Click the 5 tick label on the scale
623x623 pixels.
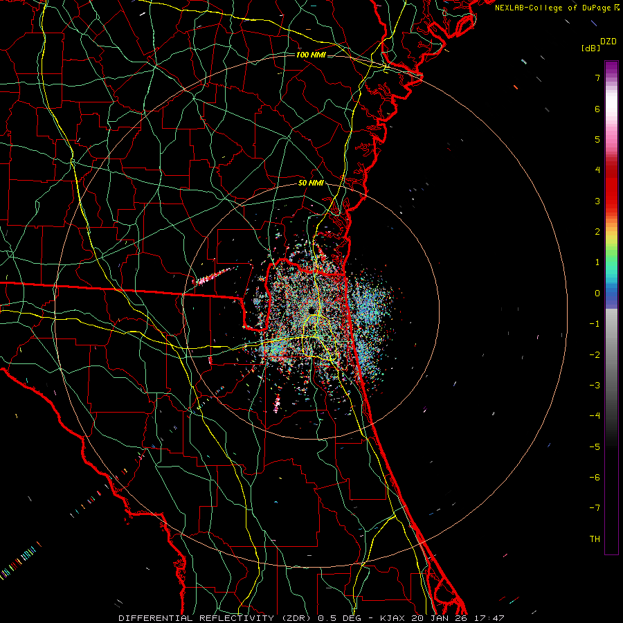597,139
